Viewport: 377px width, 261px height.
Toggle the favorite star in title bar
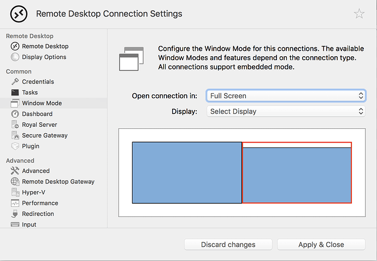tap(359, 14)
